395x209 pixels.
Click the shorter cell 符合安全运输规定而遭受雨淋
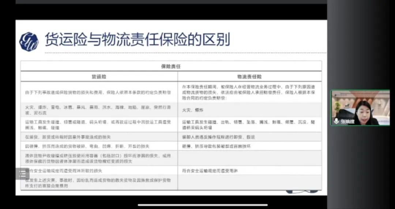(x=249, y=171)
